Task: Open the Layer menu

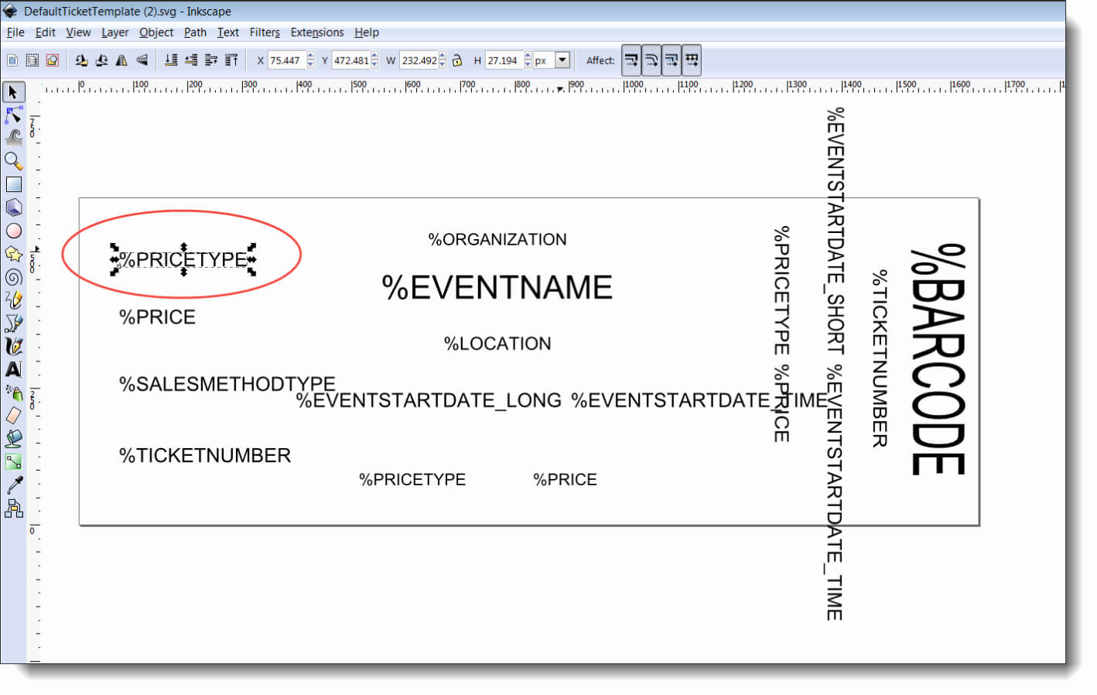Action: 114,33
